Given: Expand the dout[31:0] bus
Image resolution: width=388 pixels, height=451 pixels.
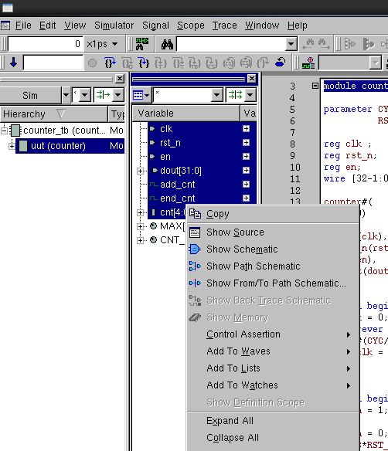Looking at the screenshot, I should 140,171.
